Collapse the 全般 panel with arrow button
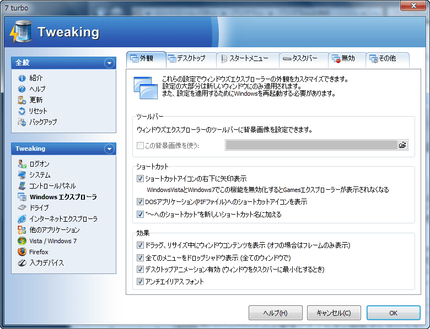 tap(109, 63)
